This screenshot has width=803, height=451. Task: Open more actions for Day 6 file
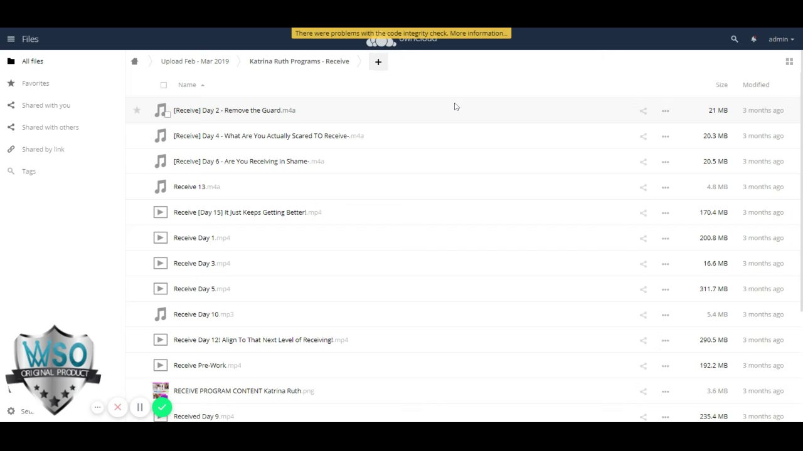665,162
